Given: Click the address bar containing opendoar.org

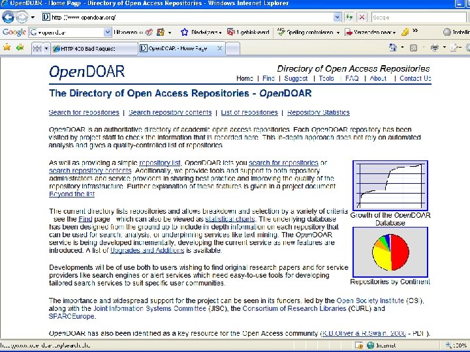Looking at the screenshot, I should (187, 18).
